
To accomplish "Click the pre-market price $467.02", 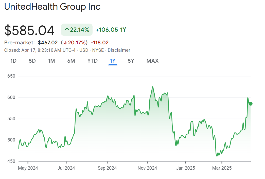I will [x=48, y=43].
